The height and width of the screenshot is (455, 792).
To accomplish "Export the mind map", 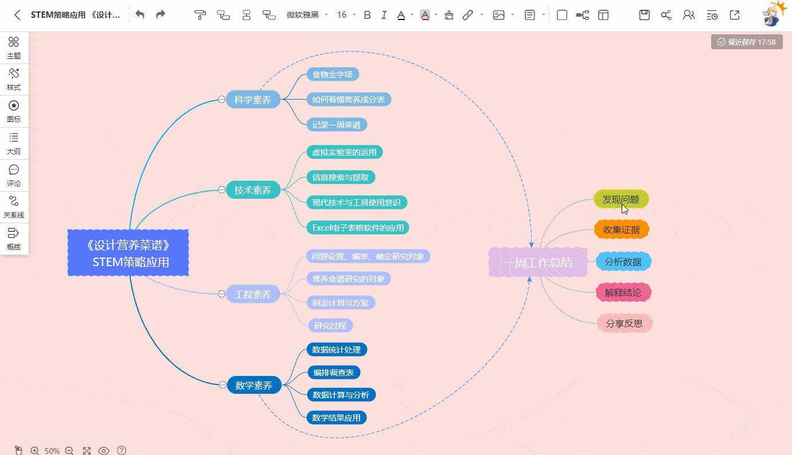I will click(x=734, y=15).
